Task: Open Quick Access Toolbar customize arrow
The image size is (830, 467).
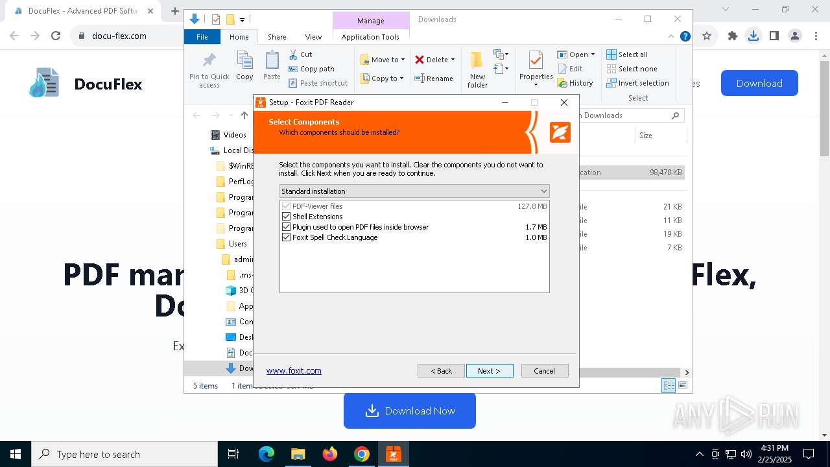Action: tap(242, 20)
